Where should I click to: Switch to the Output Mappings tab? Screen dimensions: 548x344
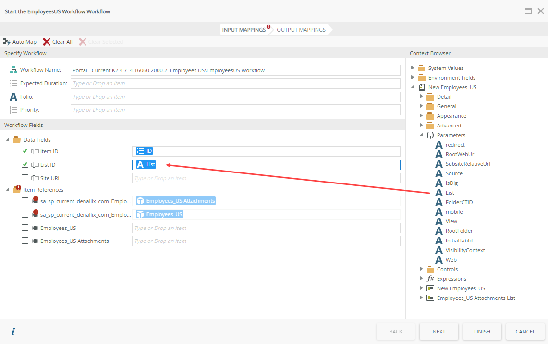coord(301,30)
